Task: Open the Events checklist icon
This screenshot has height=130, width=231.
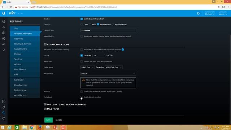Action: tap(4, 101)
